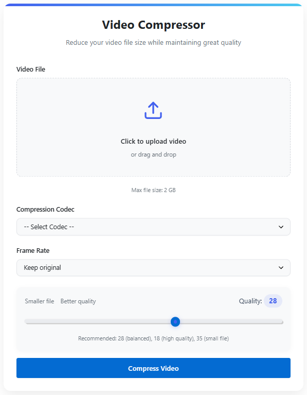Click the "Quality:" label text

(250, 301)
